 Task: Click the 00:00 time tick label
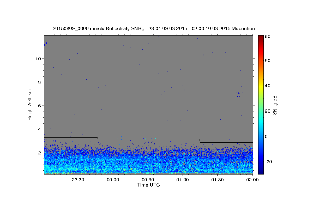113,180
